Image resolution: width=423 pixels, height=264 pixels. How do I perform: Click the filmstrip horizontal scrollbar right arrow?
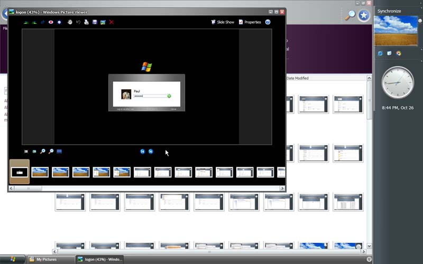[x=282, y=187]
